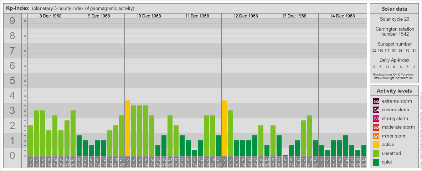This screenshot has width=422, height=171.
Task: Click the 'unsettled' legend label
Action: tap(392, 153)
